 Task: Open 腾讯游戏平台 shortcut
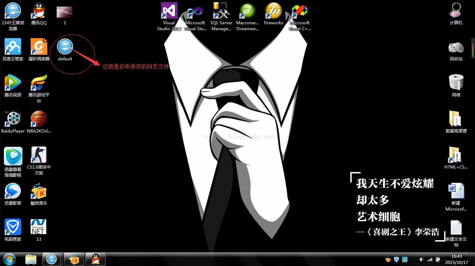39,88
